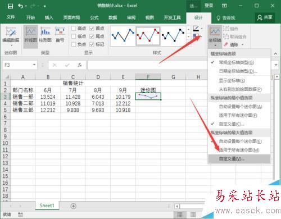
Task: Choose the blue sparkline style thumbnail
Action: point(123,36)
